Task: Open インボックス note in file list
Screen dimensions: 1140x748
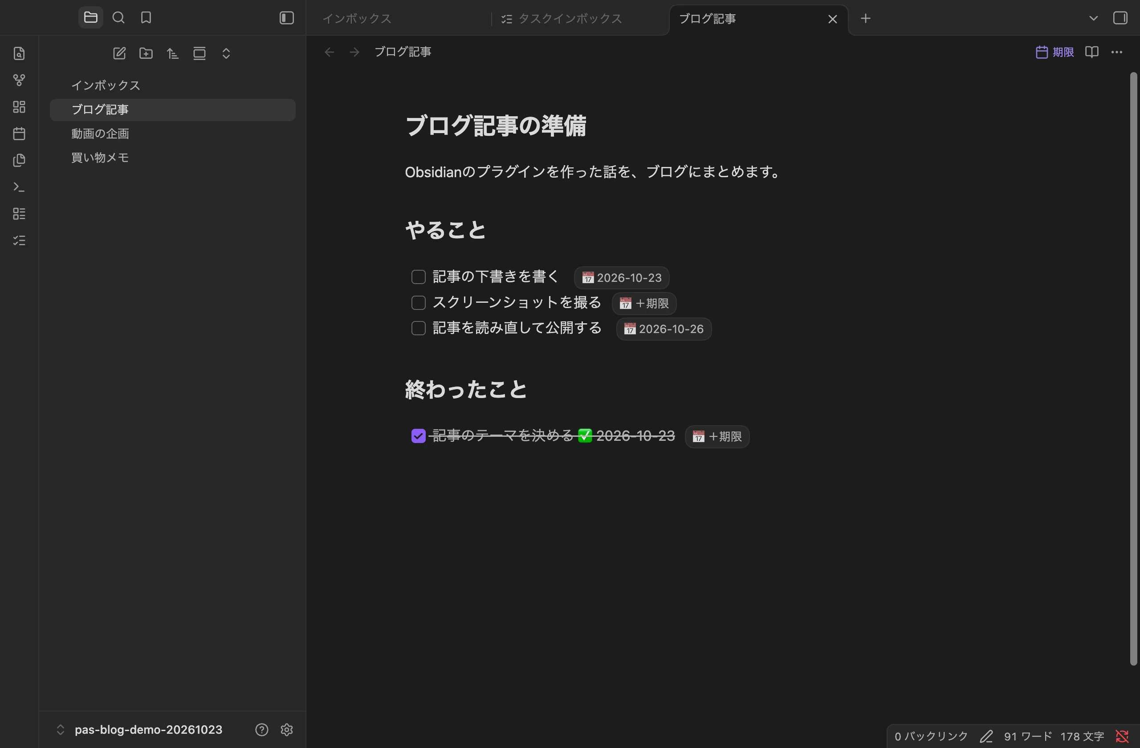Action: pos(172,86)
